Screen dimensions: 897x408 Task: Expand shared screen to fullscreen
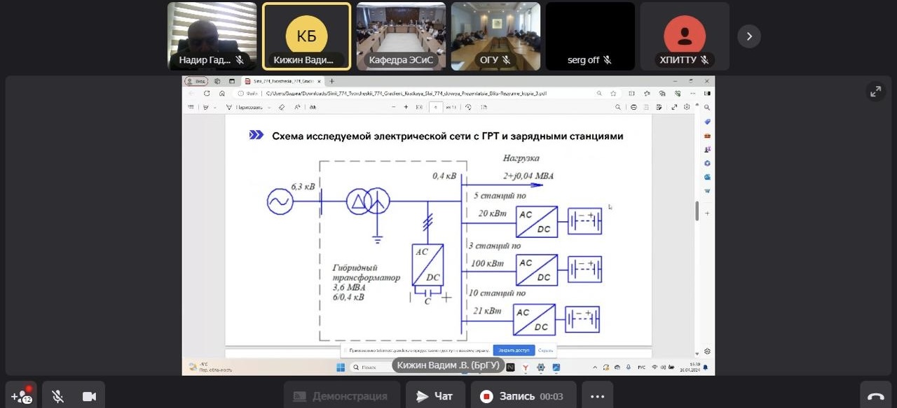tap(875, 92)
